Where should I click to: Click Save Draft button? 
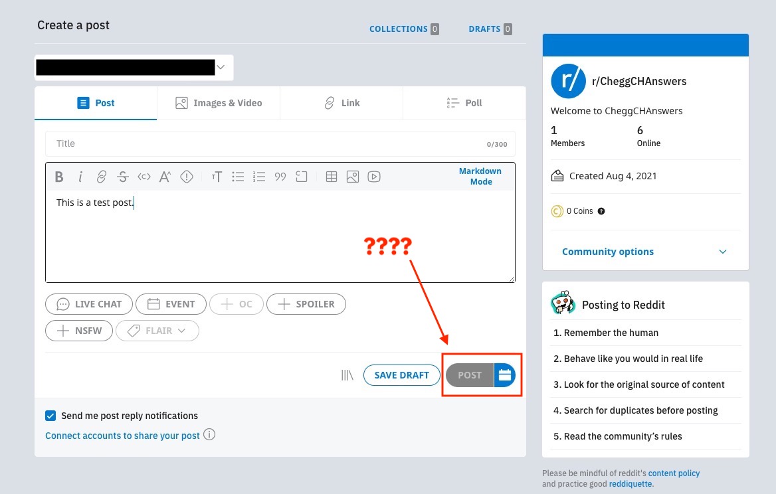coord(402,375)
